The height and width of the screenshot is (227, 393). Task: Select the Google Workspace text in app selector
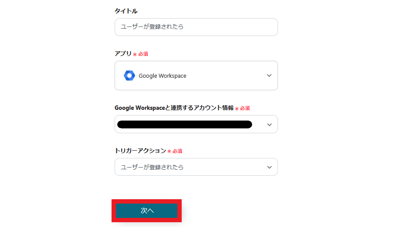pyautogui.click(x=162, y=76)
